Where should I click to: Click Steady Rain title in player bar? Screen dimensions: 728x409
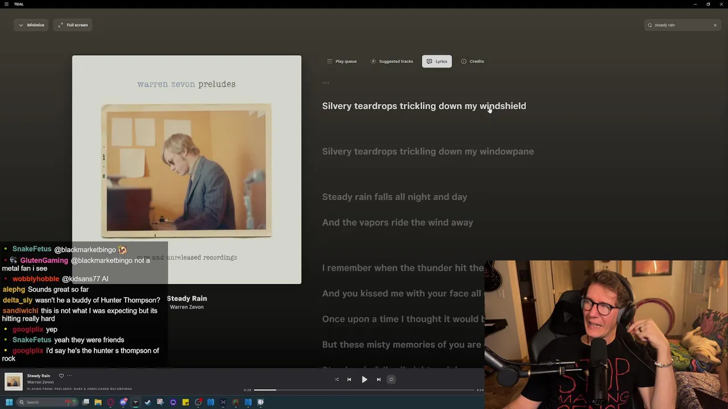coord(39,376)
